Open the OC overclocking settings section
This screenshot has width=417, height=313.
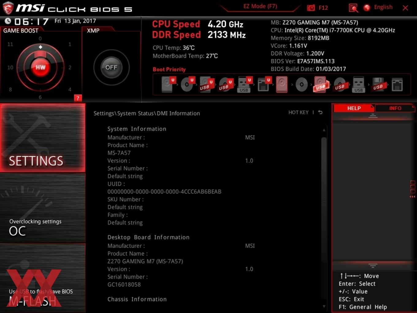point(43,208)
